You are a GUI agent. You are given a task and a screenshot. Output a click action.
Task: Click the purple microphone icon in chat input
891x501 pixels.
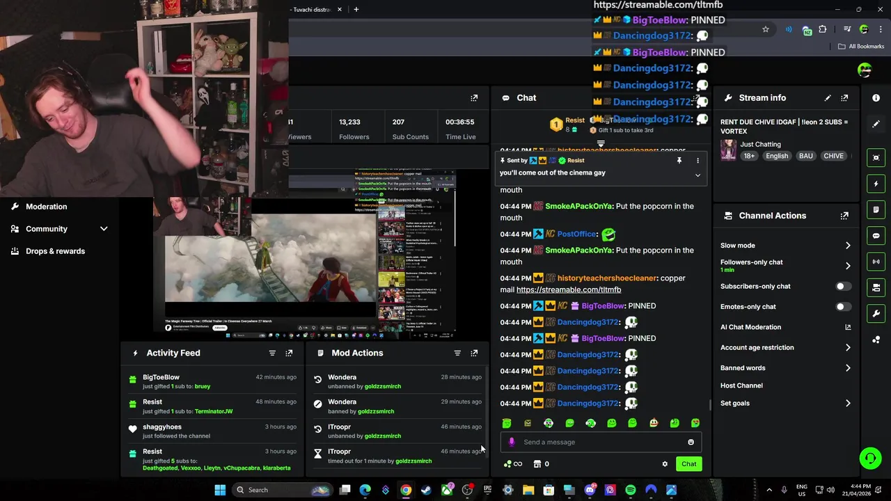pyautogui.click(x=512, y=442)
